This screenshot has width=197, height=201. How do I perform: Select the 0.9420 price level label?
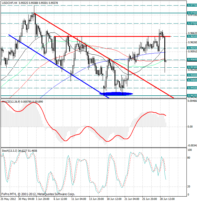click(192, 96)
